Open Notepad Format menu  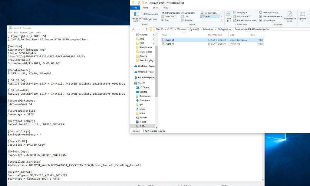coord(23,32)
